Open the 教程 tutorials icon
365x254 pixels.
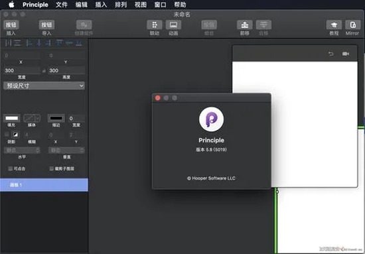(x=334, y=25)
